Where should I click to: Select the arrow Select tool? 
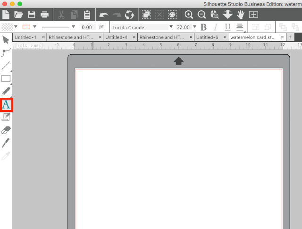tap(6, 40)
